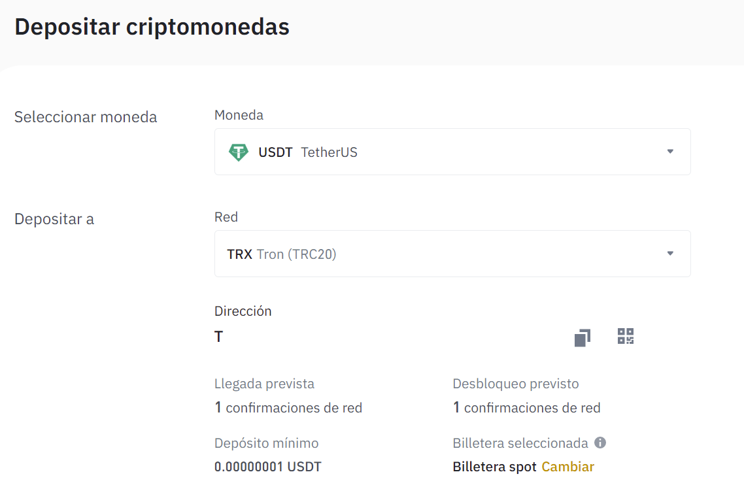Click the address text starting with T
744x487 pixels.
219,337
